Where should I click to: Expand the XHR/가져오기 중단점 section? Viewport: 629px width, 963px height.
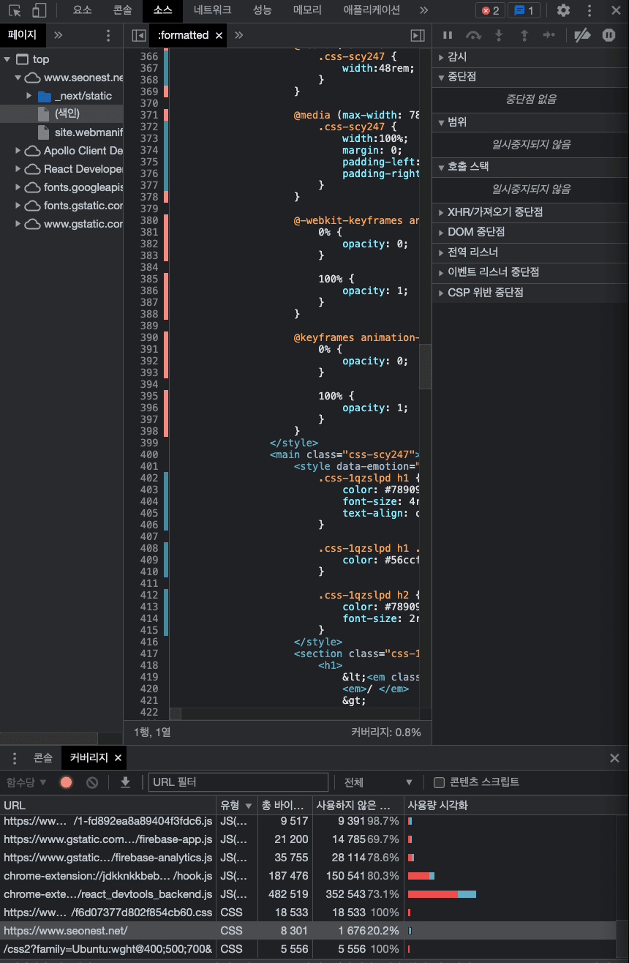coord(494,212)
